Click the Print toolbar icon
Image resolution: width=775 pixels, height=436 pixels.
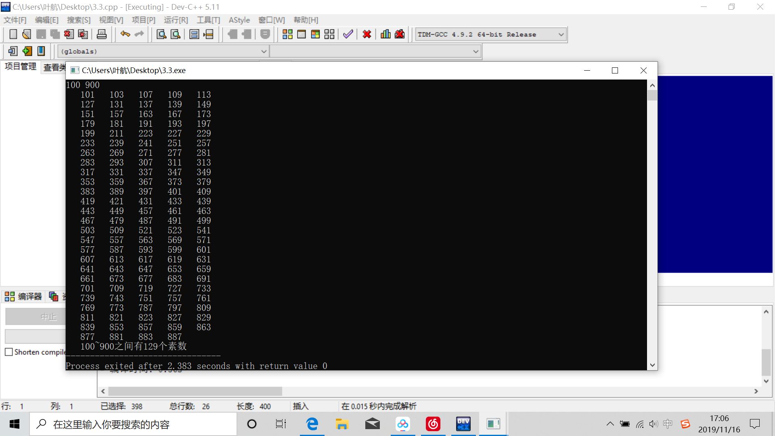coord(102,34)
